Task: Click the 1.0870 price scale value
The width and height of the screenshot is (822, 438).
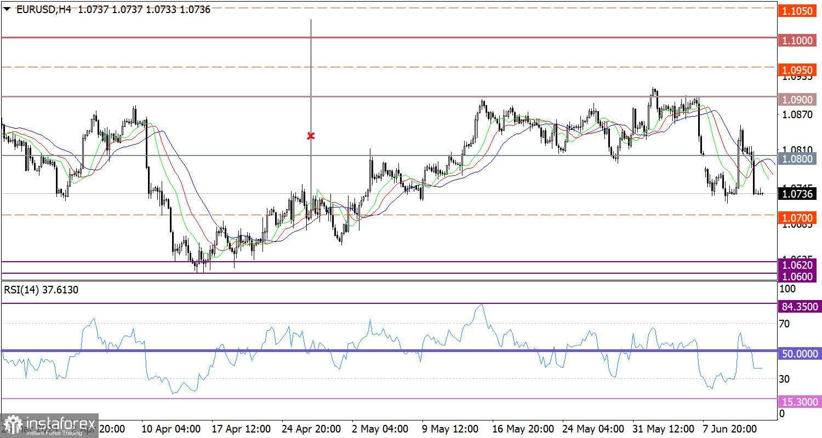Action: tap(797, 115)
